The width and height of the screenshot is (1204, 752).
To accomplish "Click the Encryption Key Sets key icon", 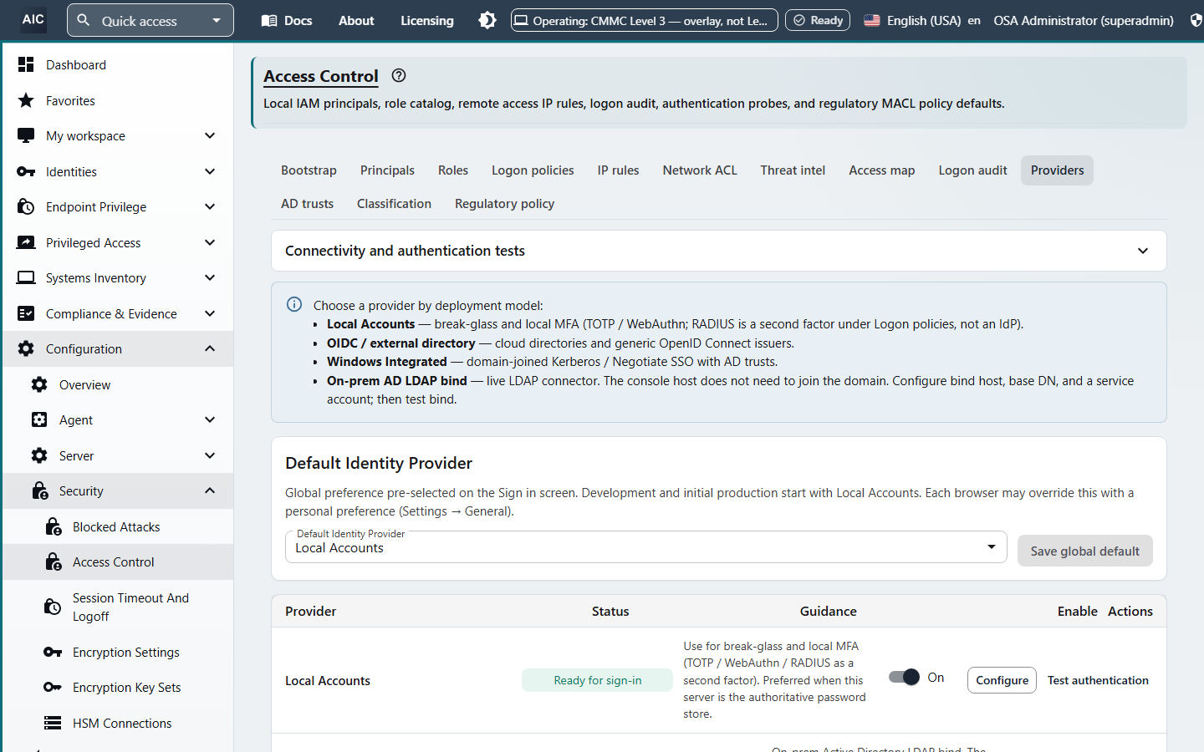I will [53, 687].
